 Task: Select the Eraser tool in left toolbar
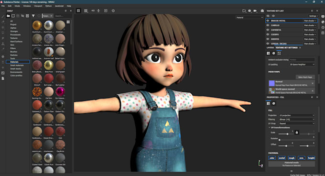click(3, 22)
